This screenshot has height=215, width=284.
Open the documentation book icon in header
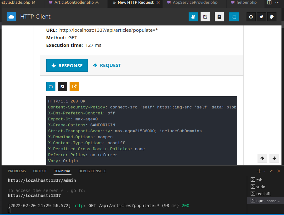point(193,17)
